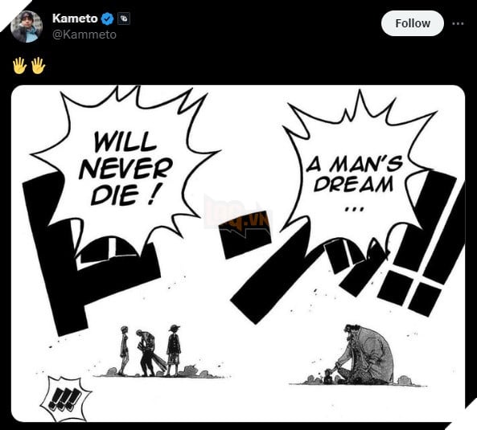
Task: Click the affiliate badge beside the checkmark
Action: [x=124, y=18]
